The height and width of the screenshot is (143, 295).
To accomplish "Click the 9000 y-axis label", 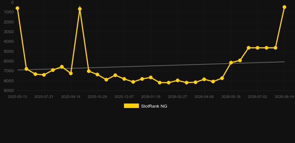I will coord(9,90).
